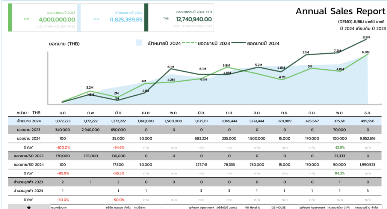Click the ธ.ค. month column header
This screenshot has width=387, height=209.
tap(367, 113)
